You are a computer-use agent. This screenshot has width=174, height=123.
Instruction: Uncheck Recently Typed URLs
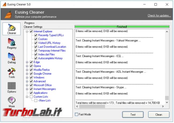click(x=36, y=35)
